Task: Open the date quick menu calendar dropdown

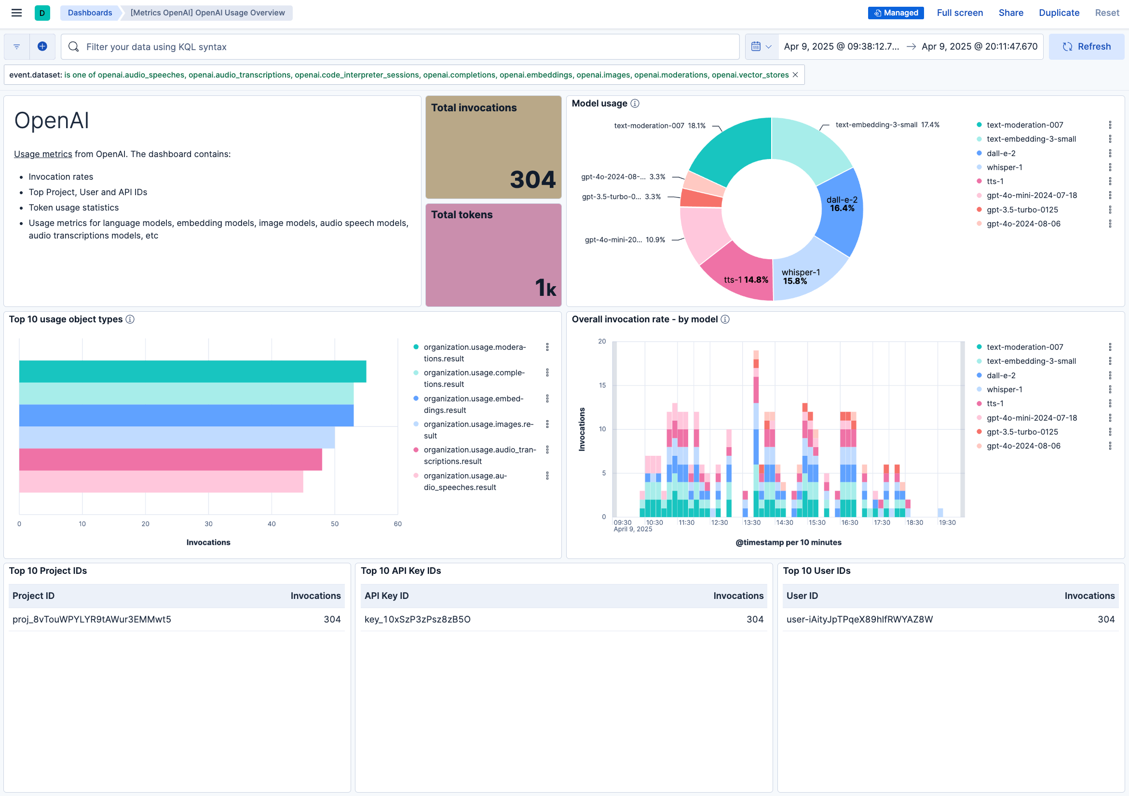Action: tap(761, 47)
